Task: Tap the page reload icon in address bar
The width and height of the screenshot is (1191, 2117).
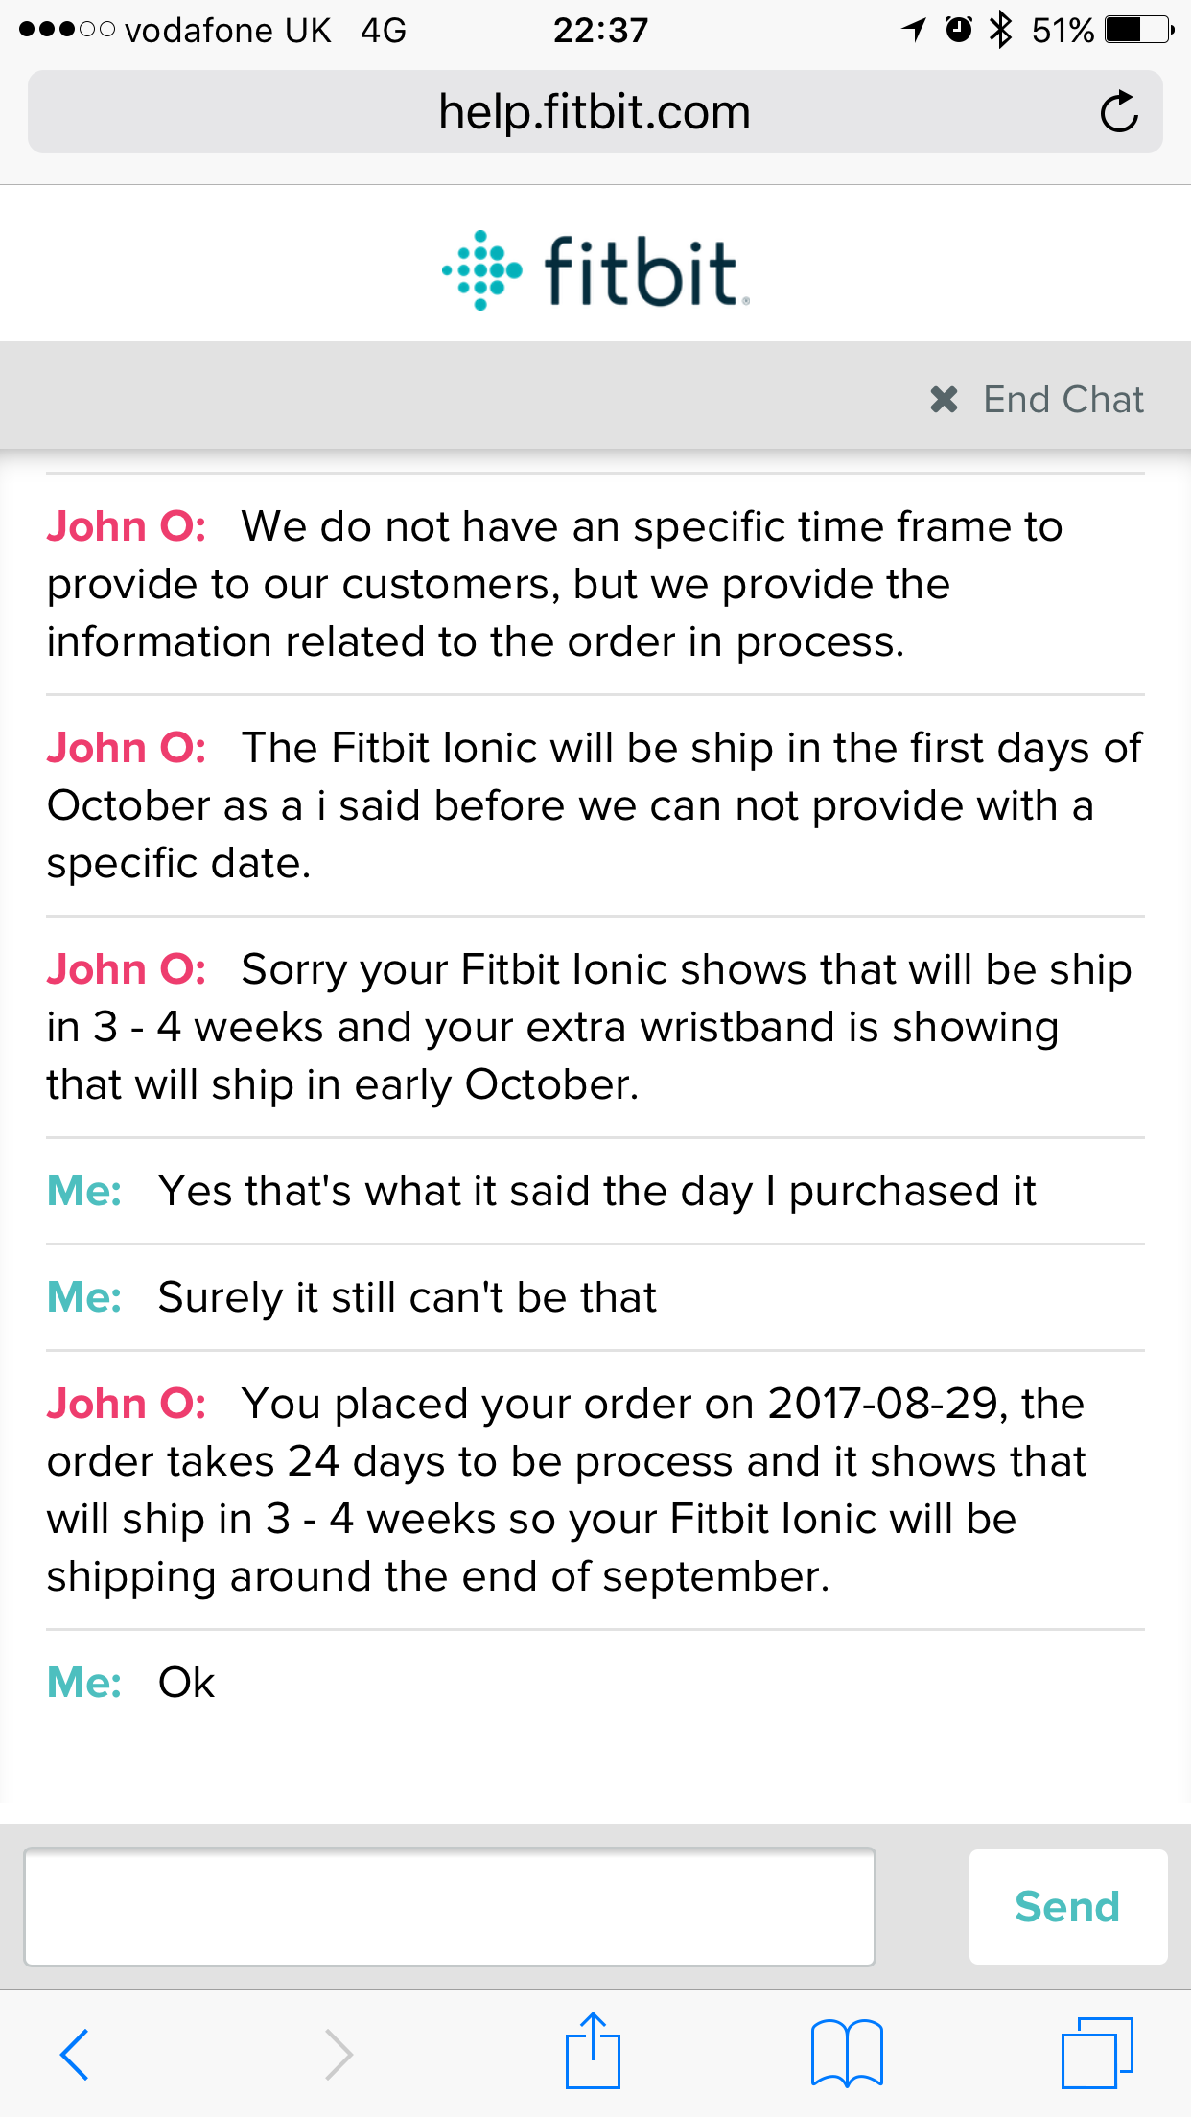Action: [1119, 111]
